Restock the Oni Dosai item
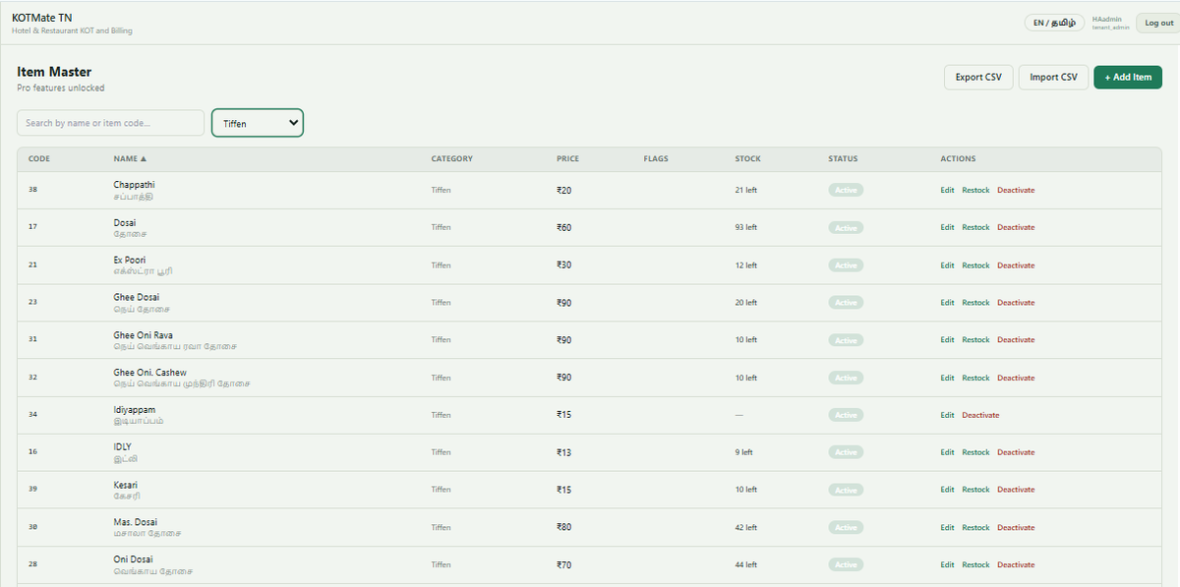1180x587 pixels. click(975, 565)
